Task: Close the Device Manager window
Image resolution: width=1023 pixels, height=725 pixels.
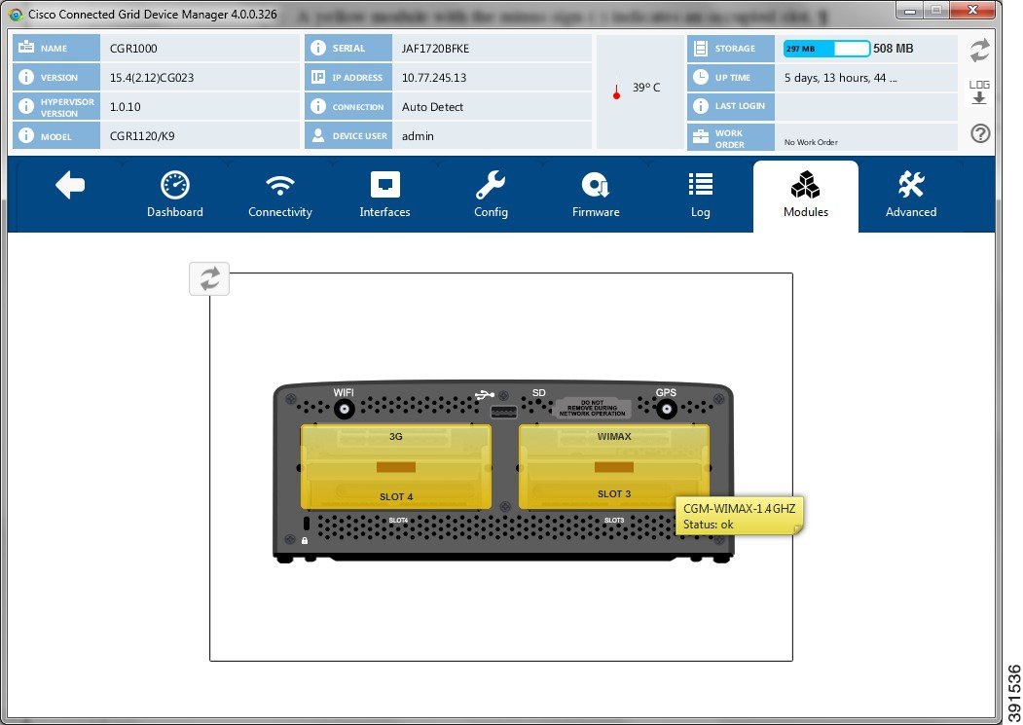Action: (972, 10)
